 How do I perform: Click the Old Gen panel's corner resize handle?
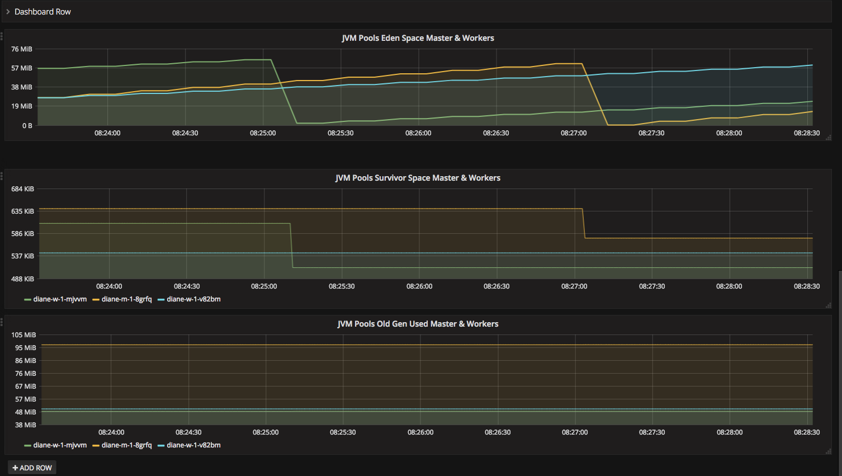click(829, 451)
